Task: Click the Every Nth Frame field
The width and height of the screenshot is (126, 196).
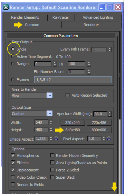Action: tap(99, 50)
